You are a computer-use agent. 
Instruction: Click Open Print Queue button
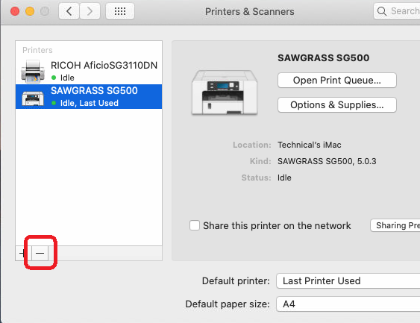click(x=337, y=80)
